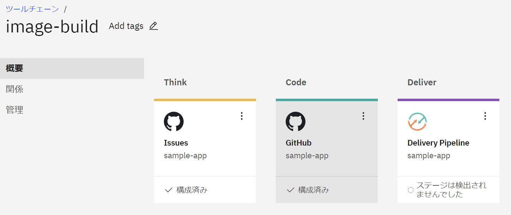
Task: Click the checkmark icon in Issues card
Action: point(168,190)
